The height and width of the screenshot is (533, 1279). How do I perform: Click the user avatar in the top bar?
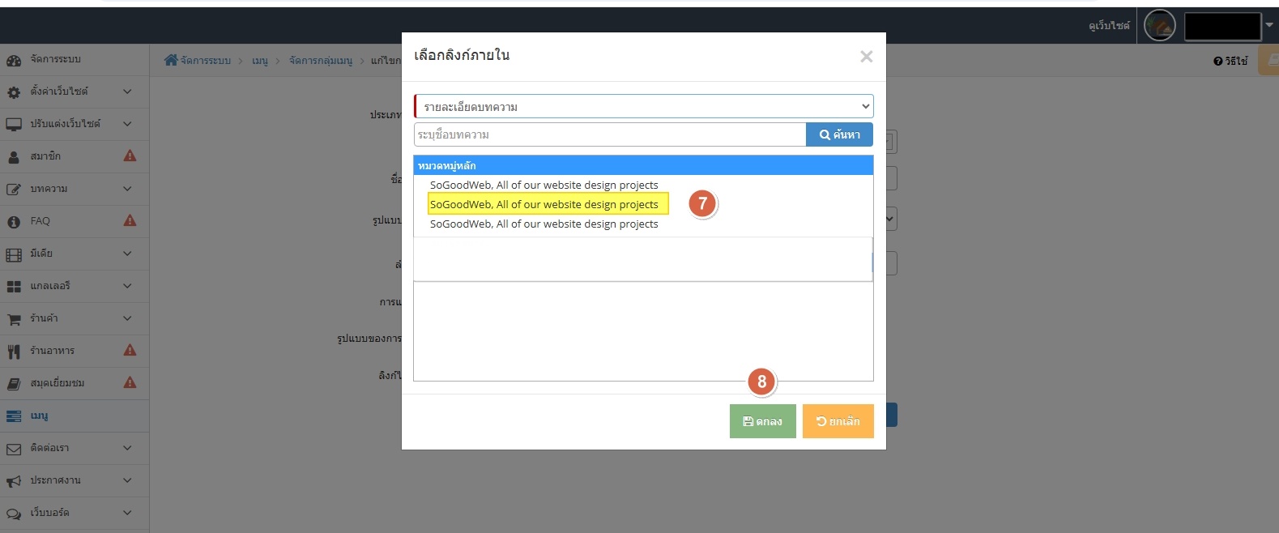1160,26
